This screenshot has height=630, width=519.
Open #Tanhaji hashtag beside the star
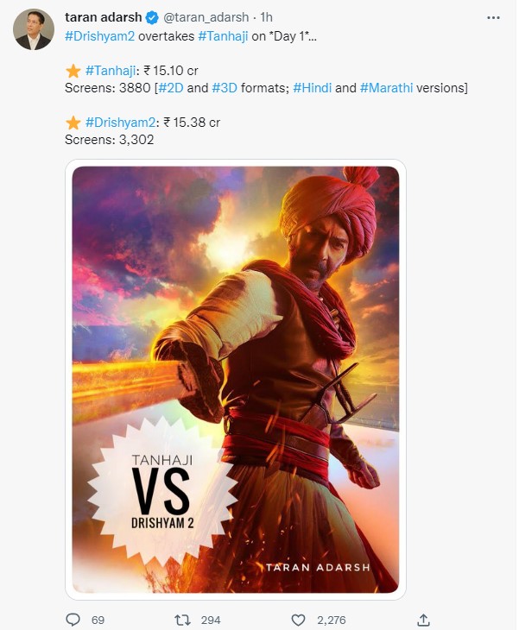111,71
